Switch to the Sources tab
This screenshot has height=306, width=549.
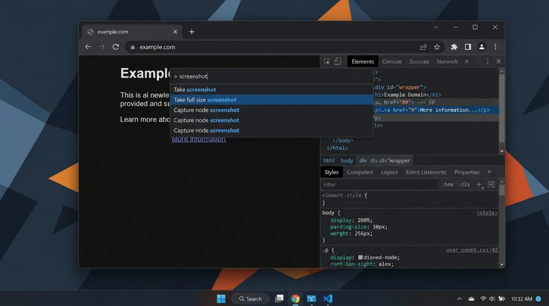tap(419, 62)
